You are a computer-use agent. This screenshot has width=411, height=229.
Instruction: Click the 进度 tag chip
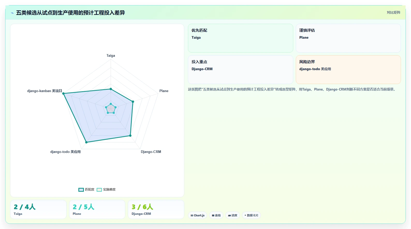233,215
